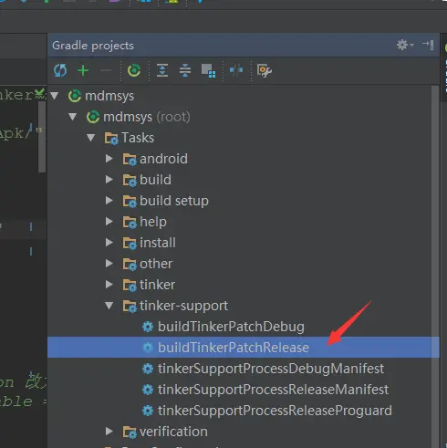Toggle task grouping view icon
The height and width of the screenshot is (448, 447).
209,71
